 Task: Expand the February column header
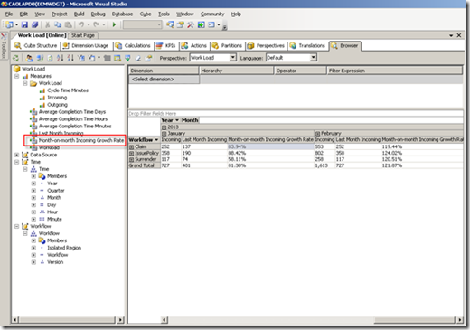pos(317,134)
